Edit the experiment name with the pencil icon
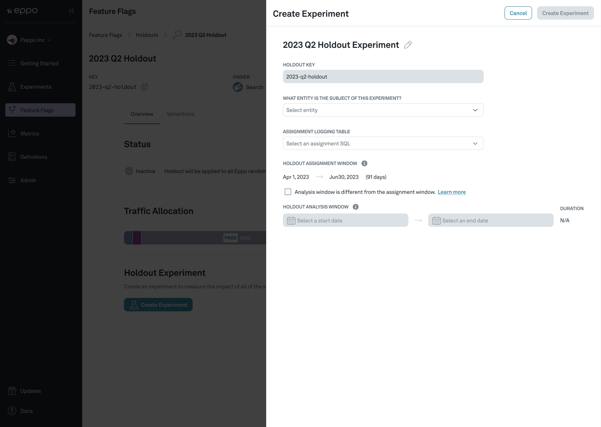Viewport: 601px width, 427px height. pyautogui.click(x=408, y=45)
